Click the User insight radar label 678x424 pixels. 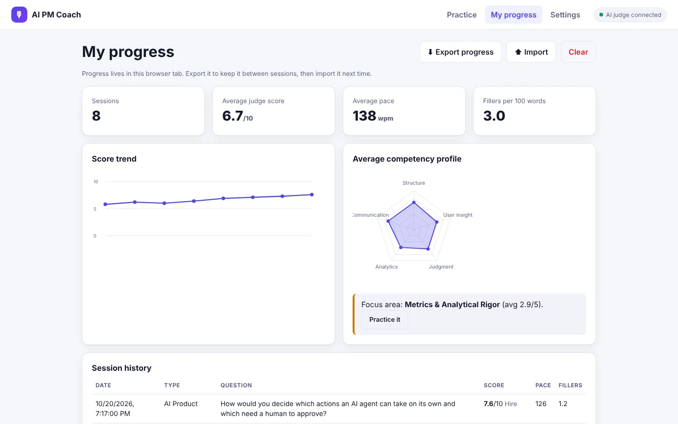coord(458,215)
